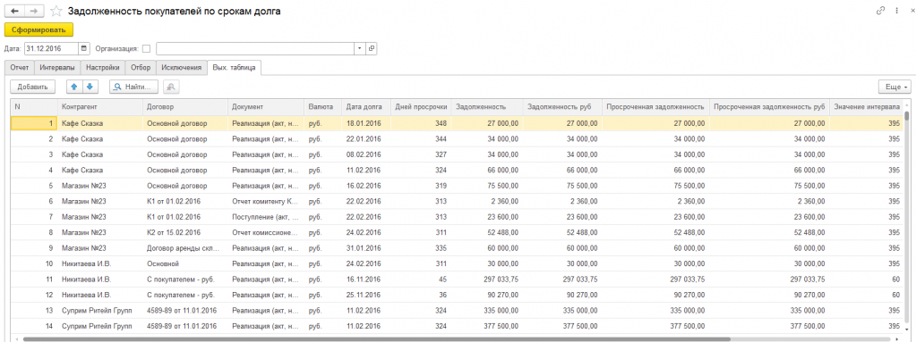Open the organization selection form icon
The height and width of the screenshot is (342, 916).
[371, 48]
